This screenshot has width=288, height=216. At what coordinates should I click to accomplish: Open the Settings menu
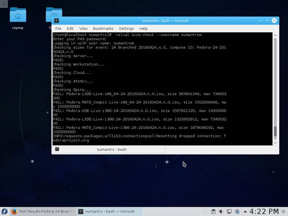(x=126, y=29)
